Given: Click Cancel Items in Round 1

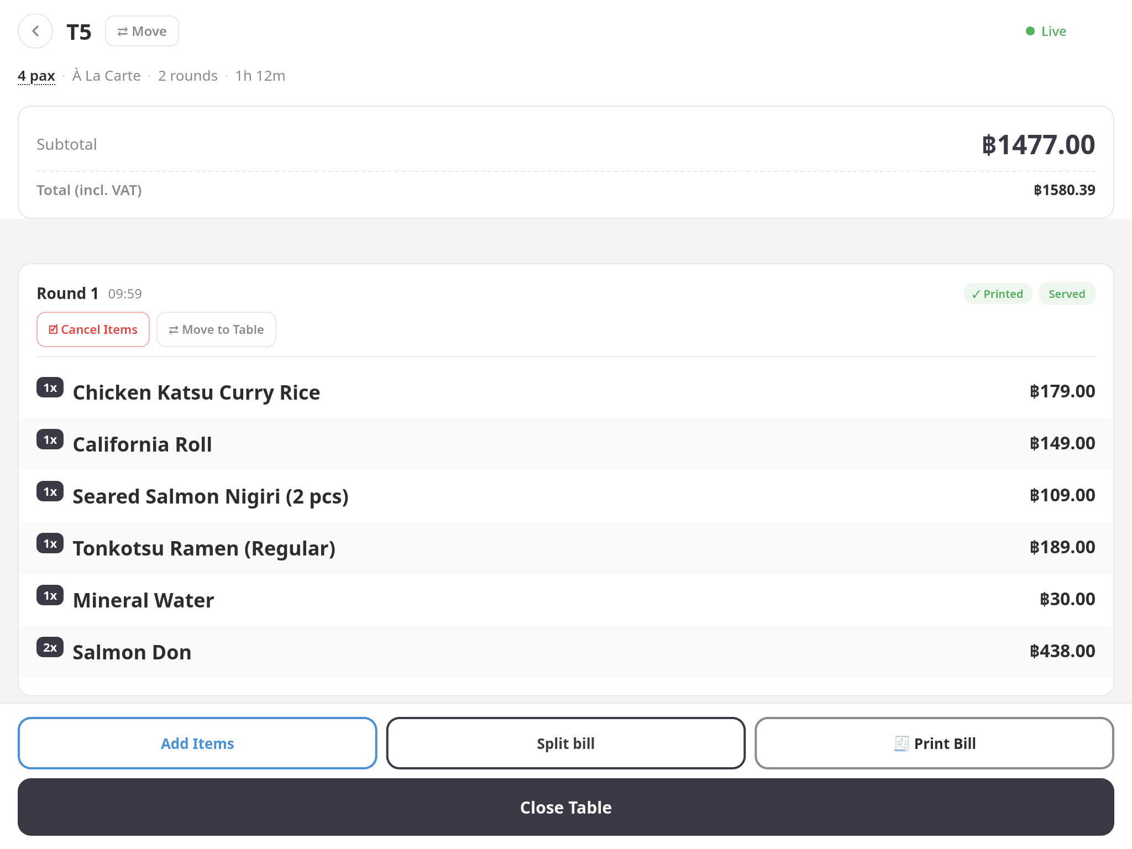Looking at the screenshot, I should [x=93, y=329].
